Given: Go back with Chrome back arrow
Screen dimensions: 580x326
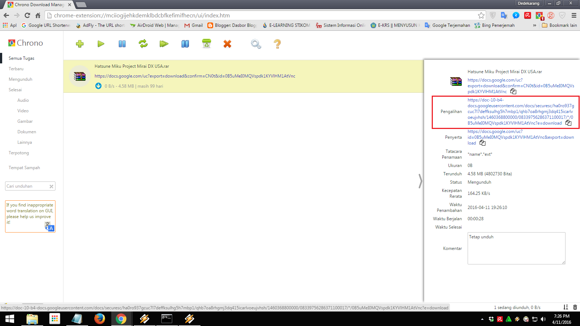Looking at the screenshot, I should point(6,15).
